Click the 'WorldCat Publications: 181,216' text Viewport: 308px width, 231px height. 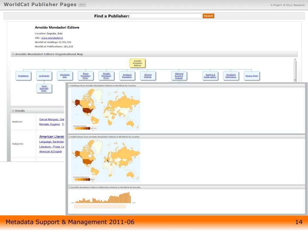54,47
